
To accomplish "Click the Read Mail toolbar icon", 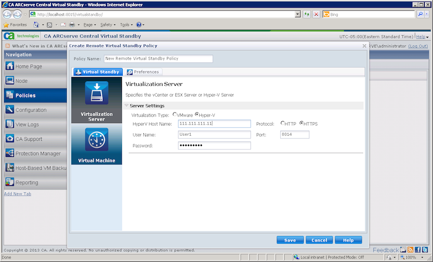I will (x=63, y=25).
